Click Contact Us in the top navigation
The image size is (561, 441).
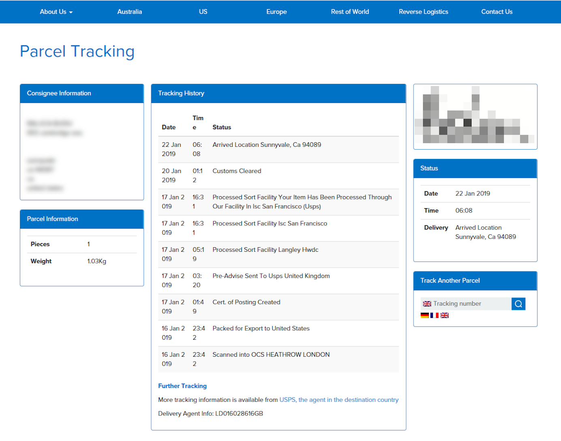[497, 12]
